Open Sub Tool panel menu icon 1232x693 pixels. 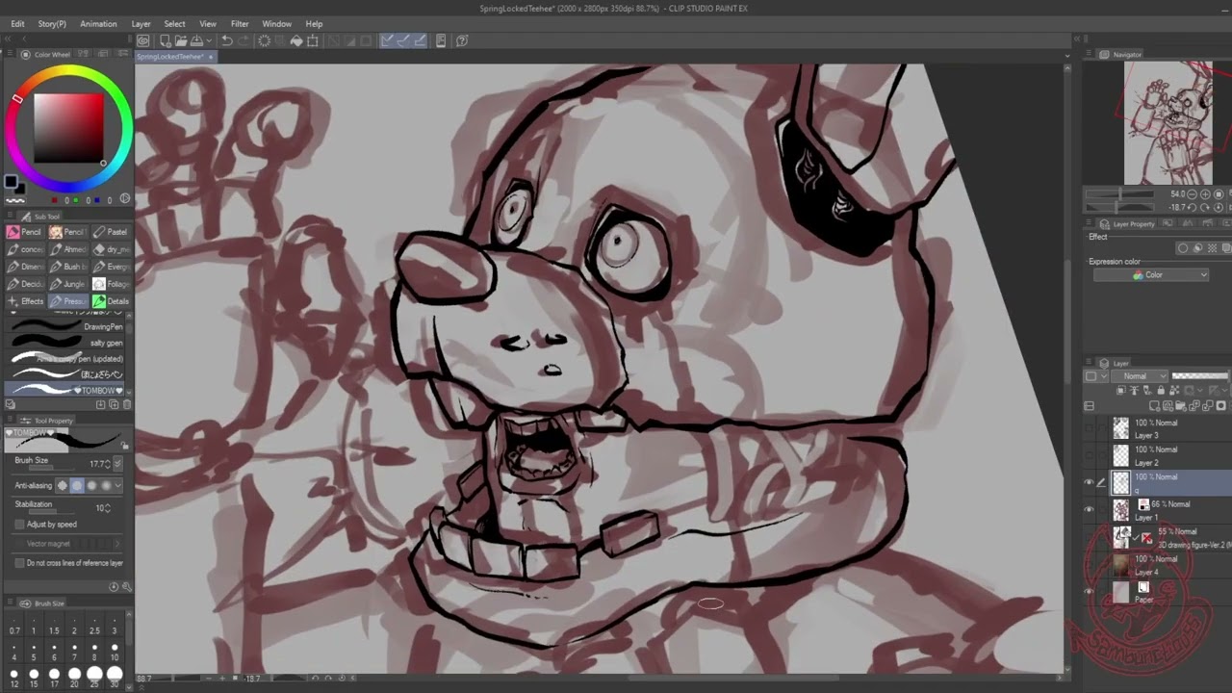[11, 217]
